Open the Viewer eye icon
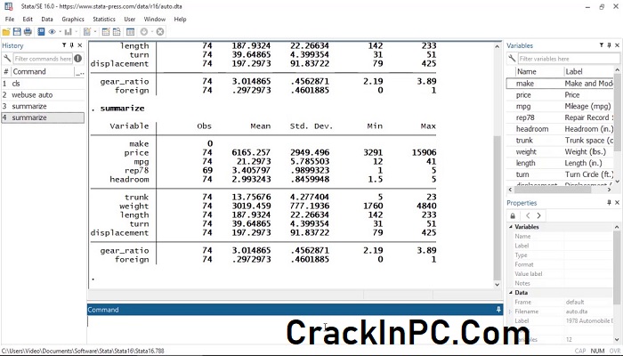This screenshot has height=356, width=623. [x=52, y=32]
